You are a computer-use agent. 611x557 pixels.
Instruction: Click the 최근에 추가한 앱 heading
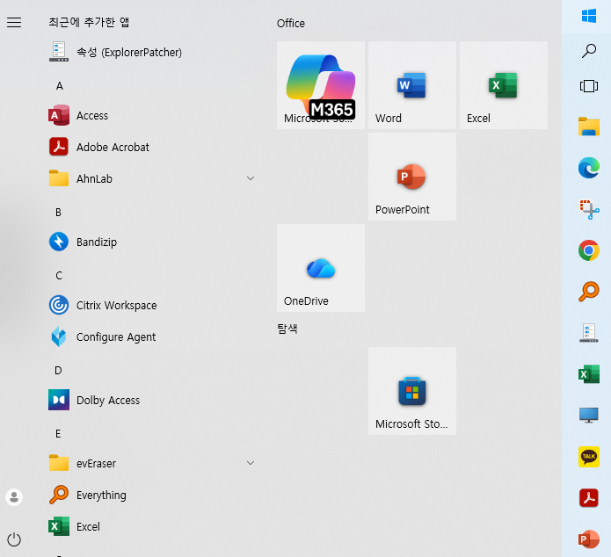[x=89, y=22]
